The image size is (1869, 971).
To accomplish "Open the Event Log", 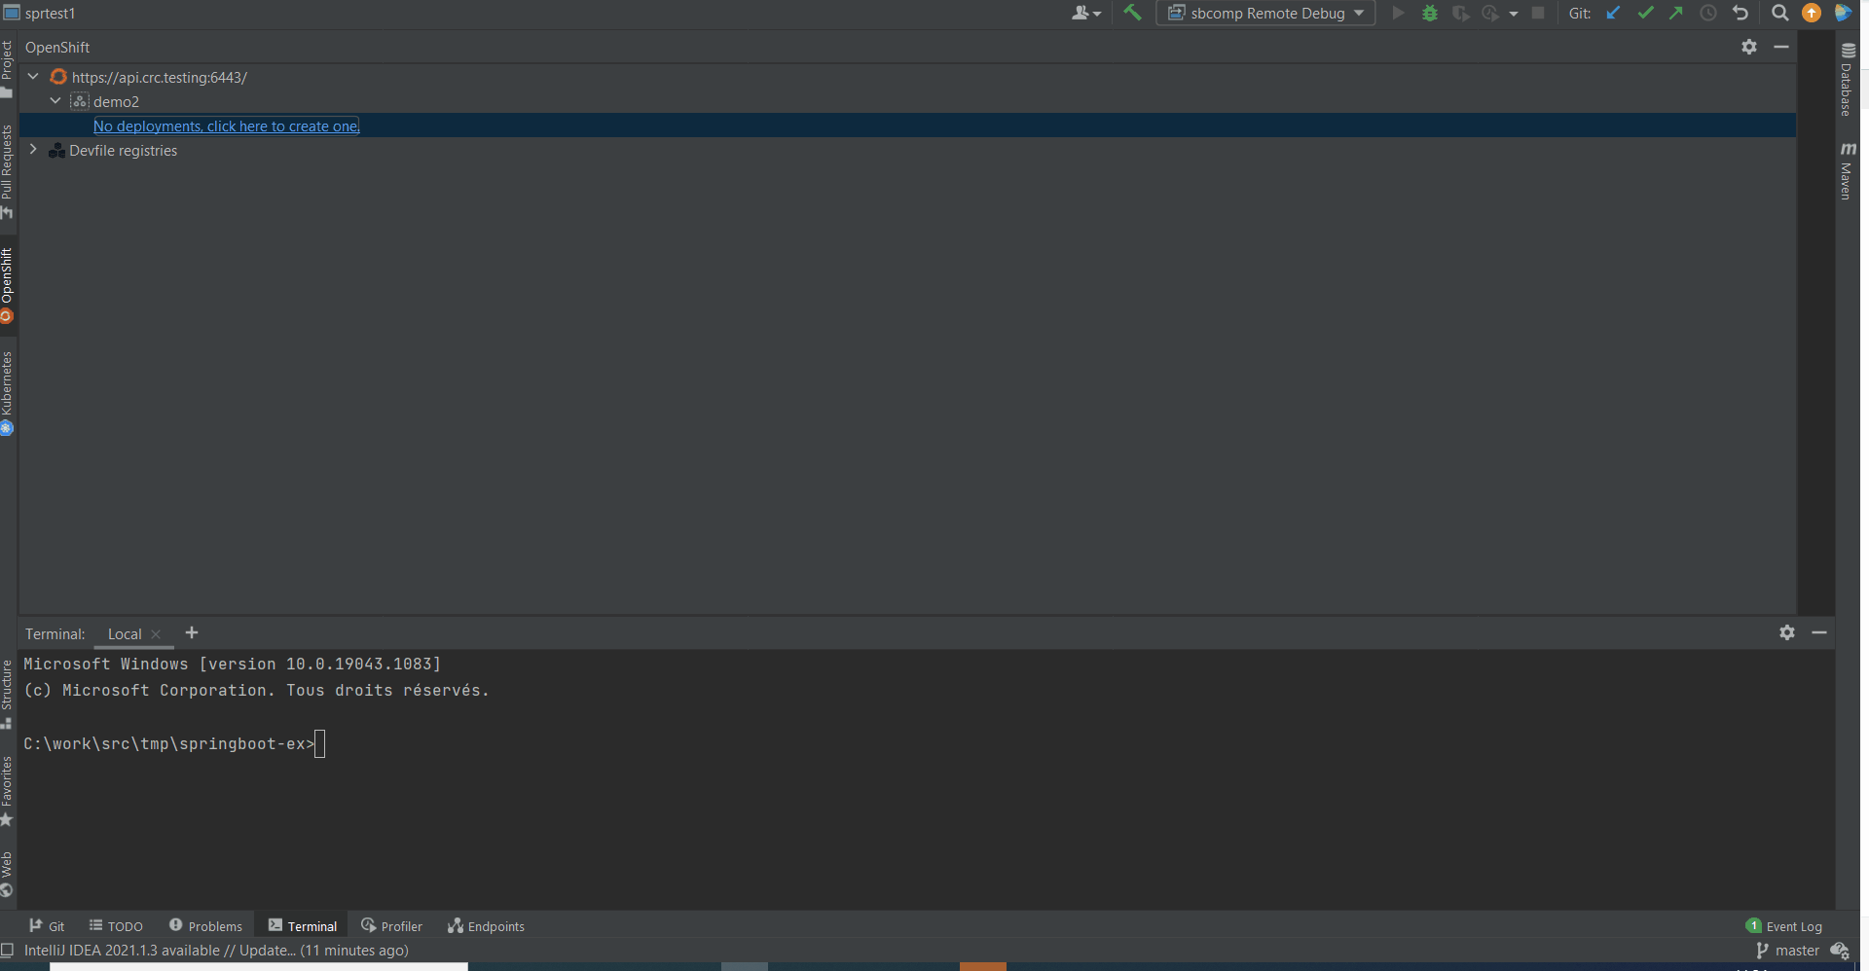I will pyautogui.click(x=1784, y=926).
